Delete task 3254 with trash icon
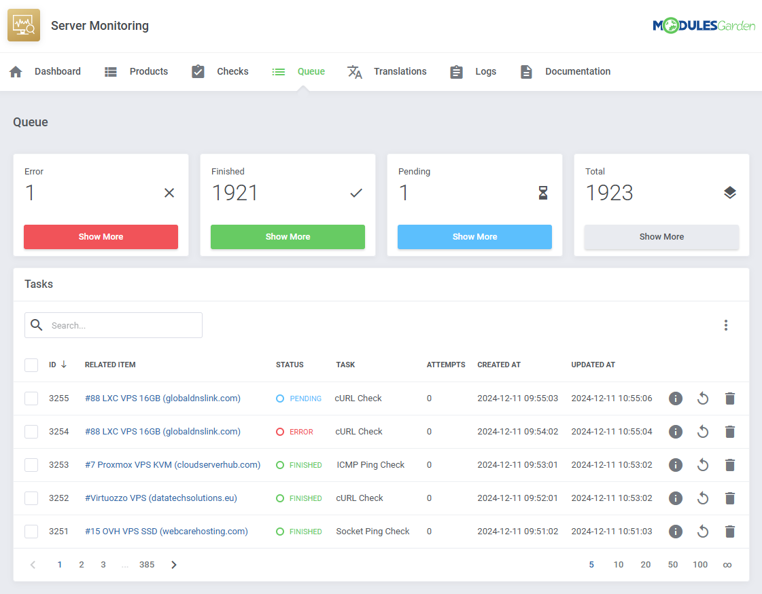 [x=730, y=432]
